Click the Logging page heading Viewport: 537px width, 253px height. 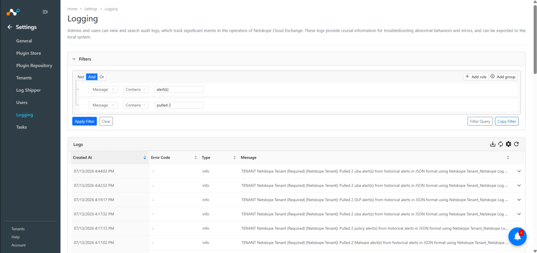pos(83,18)
